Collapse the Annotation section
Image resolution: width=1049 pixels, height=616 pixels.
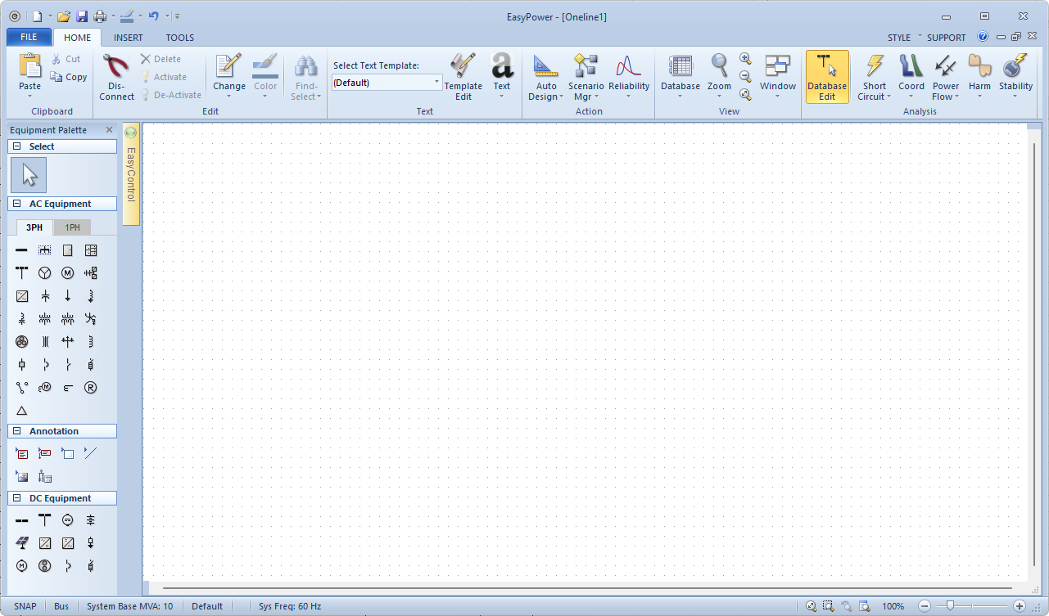tap(17, 431)
